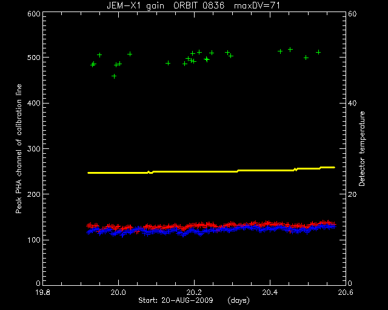Select the leftmost red data marker
This screenshot has width=388, height=310.
(x=88, y=225)
